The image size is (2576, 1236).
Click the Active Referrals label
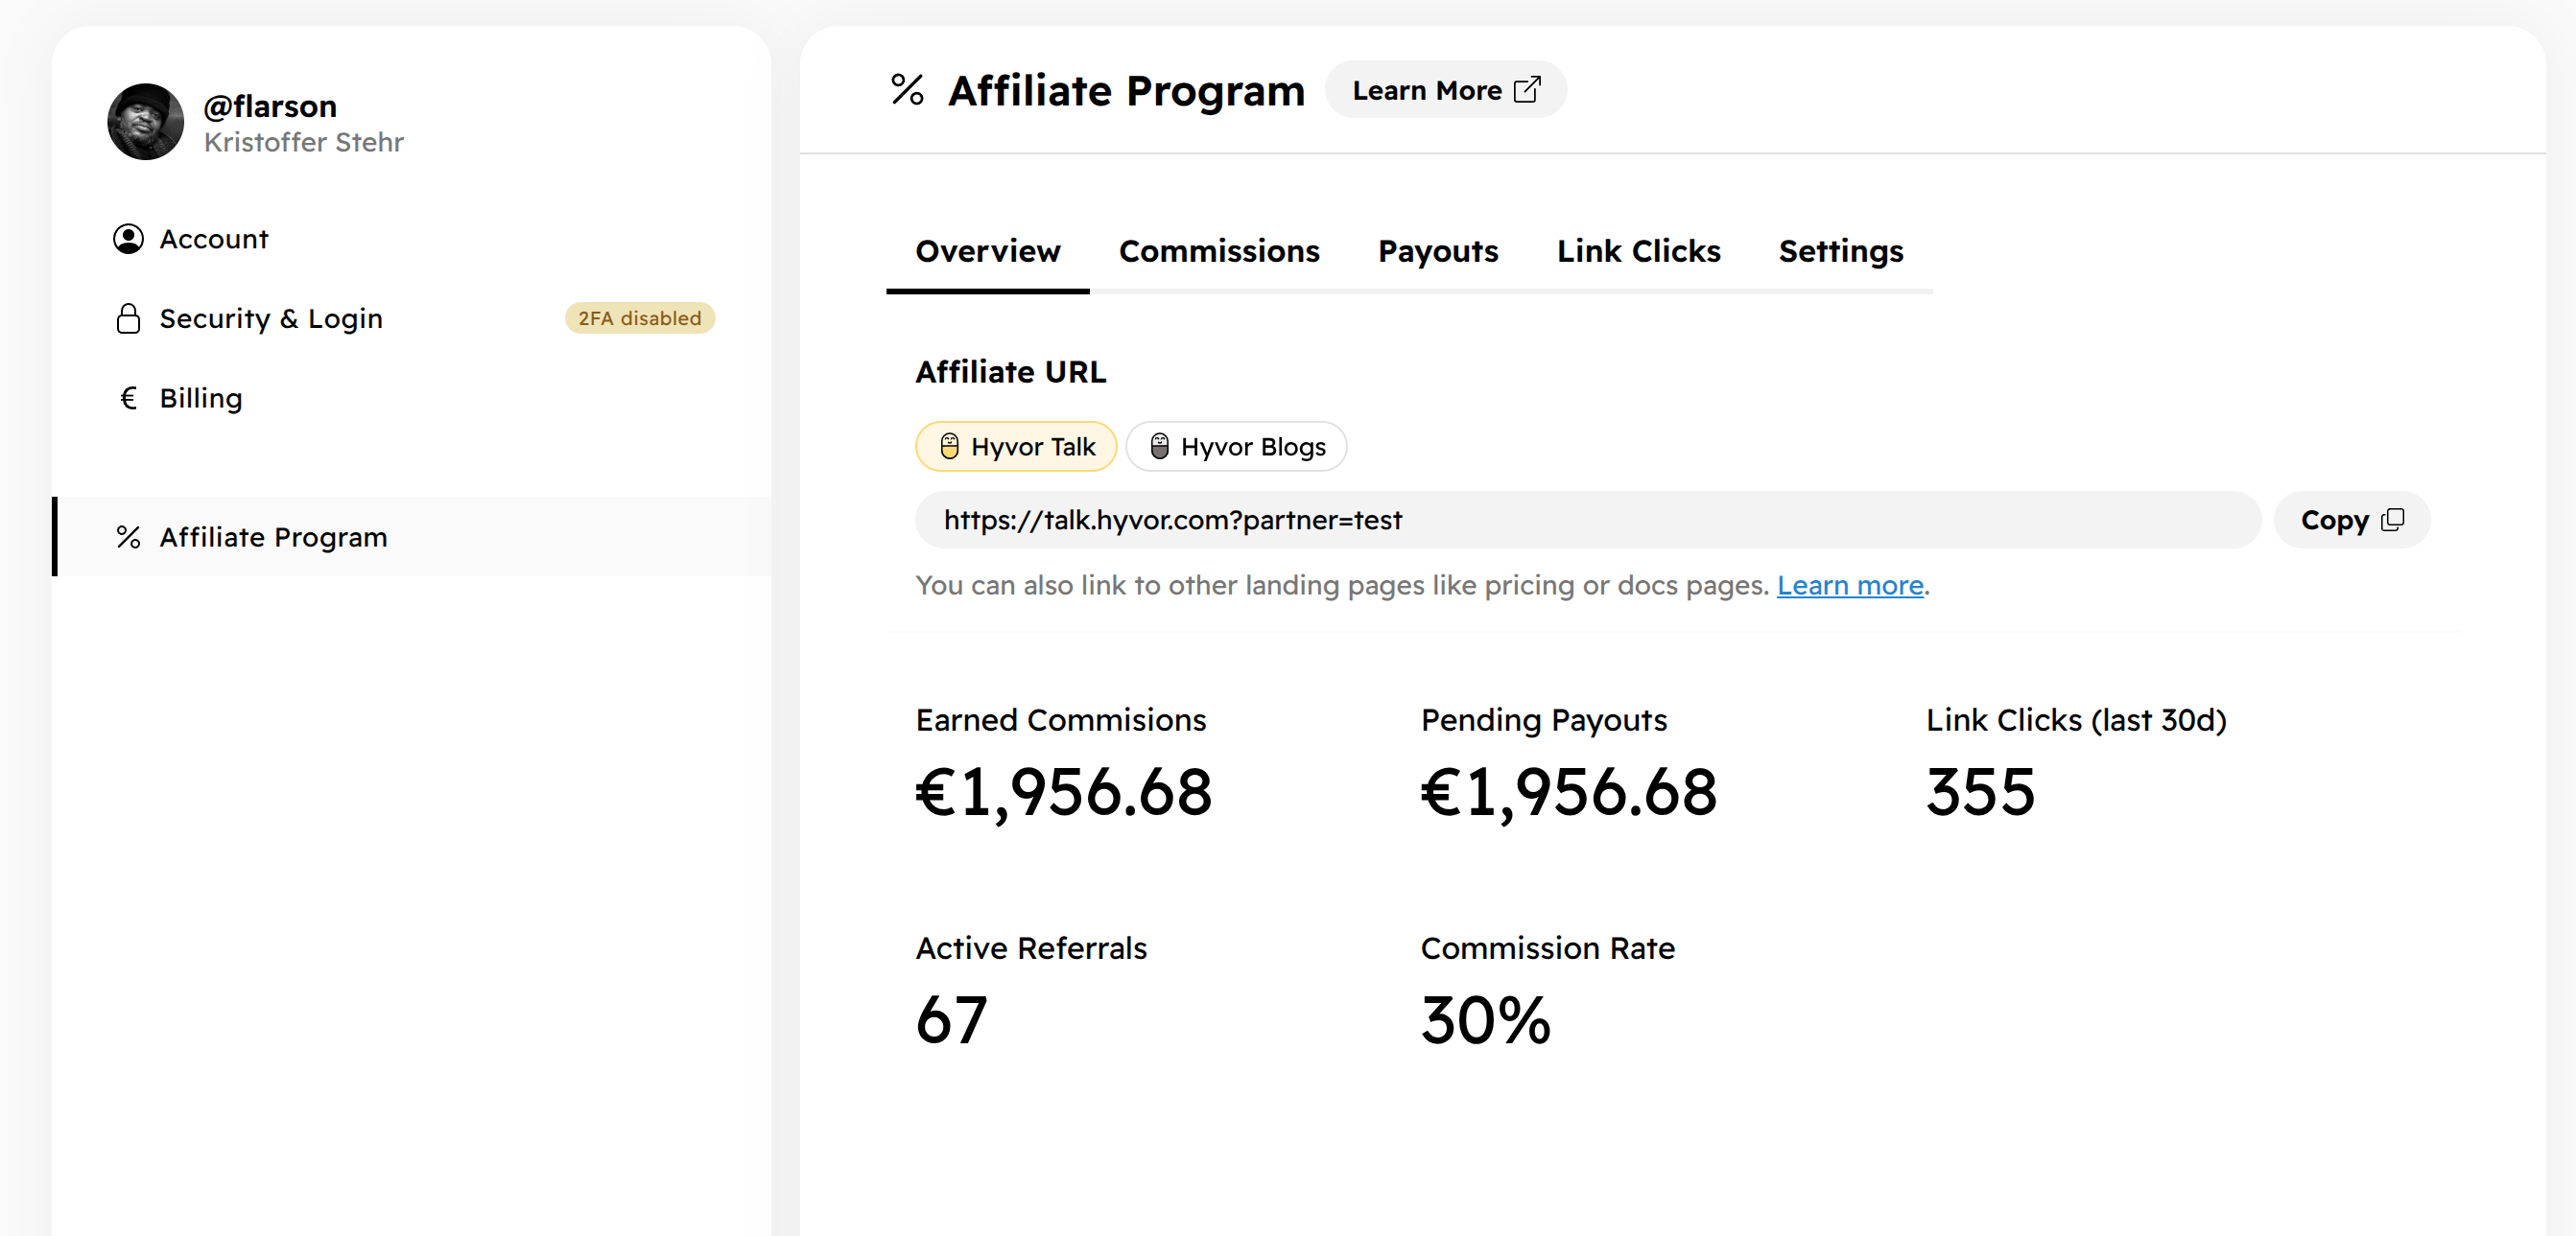1031,948
